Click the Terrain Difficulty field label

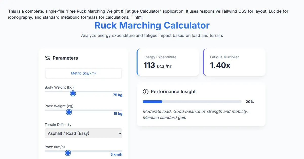click(x=58, y=125)
